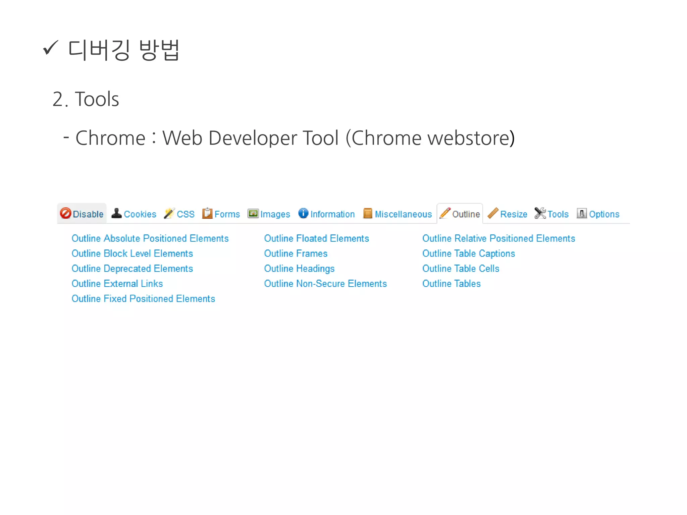This screenshot has width=687, height=515.
Task: Select the Miscellaneous tab
Action: 398,214
